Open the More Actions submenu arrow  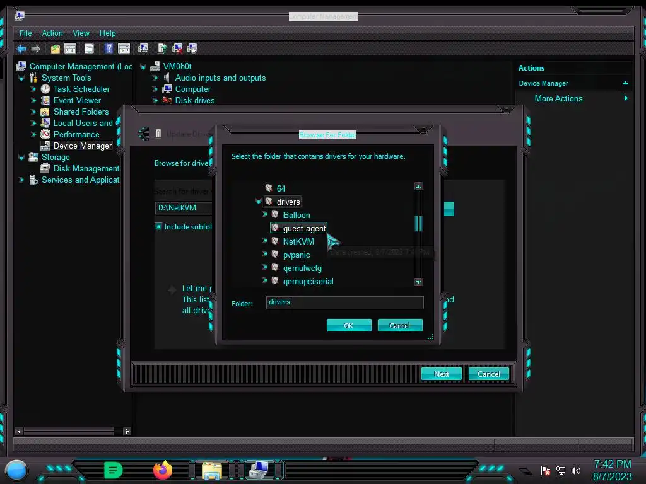tap(626, 98)
